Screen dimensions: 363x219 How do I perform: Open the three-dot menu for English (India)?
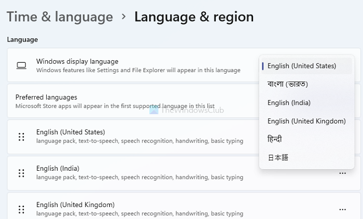(x=342, y=173)
